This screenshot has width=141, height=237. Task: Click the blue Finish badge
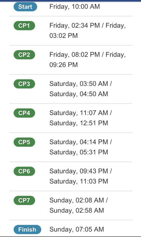[27, 230]
